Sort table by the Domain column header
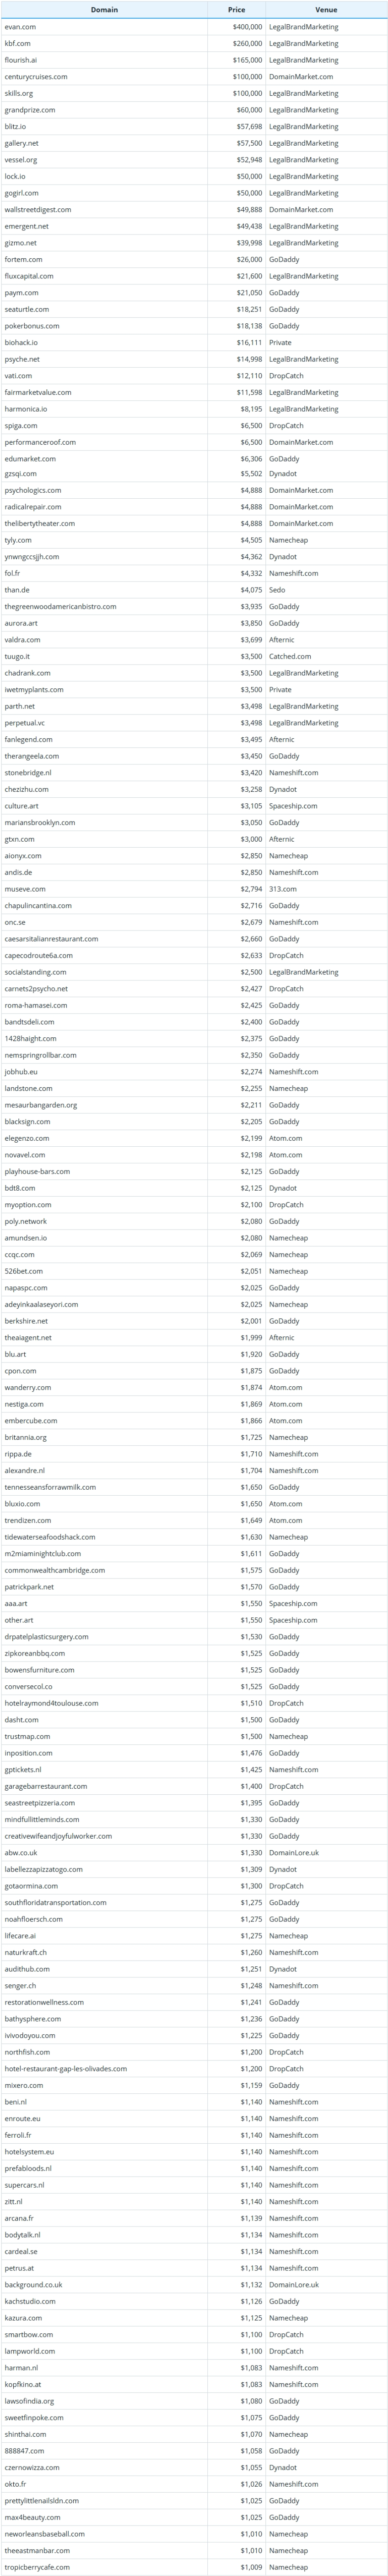388x2576 pixels. (x=104, y=9)
